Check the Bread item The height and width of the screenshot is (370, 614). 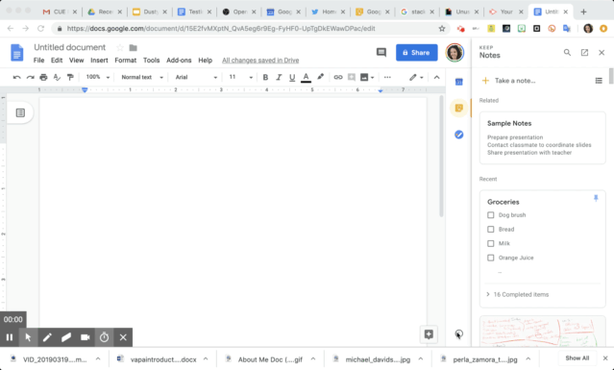coord(491,229)
